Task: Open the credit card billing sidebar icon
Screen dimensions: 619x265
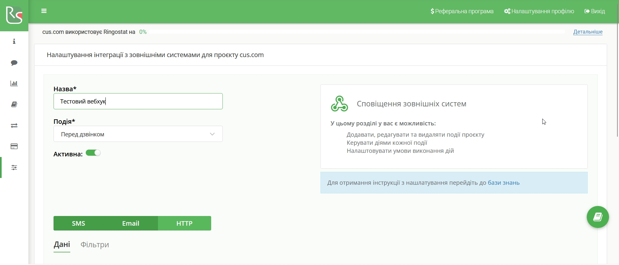Action: click(x=14, y=146)
